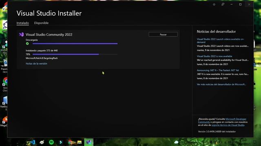
Task: Maximize the Visual Studio Installer window
Action: click(240, 4)
